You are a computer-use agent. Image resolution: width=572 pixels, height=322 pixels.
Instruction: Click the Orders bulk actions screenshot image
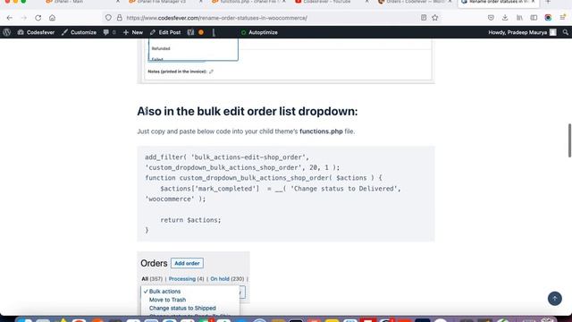193,283
